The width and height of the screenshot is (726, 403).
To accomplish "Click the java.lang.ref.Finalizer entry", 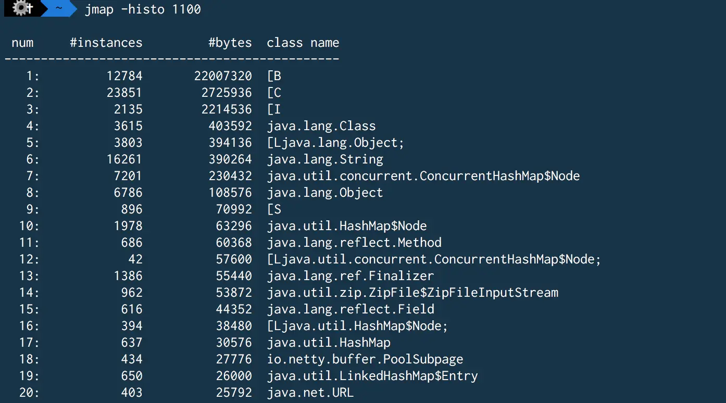I will [x=350, y=276].
